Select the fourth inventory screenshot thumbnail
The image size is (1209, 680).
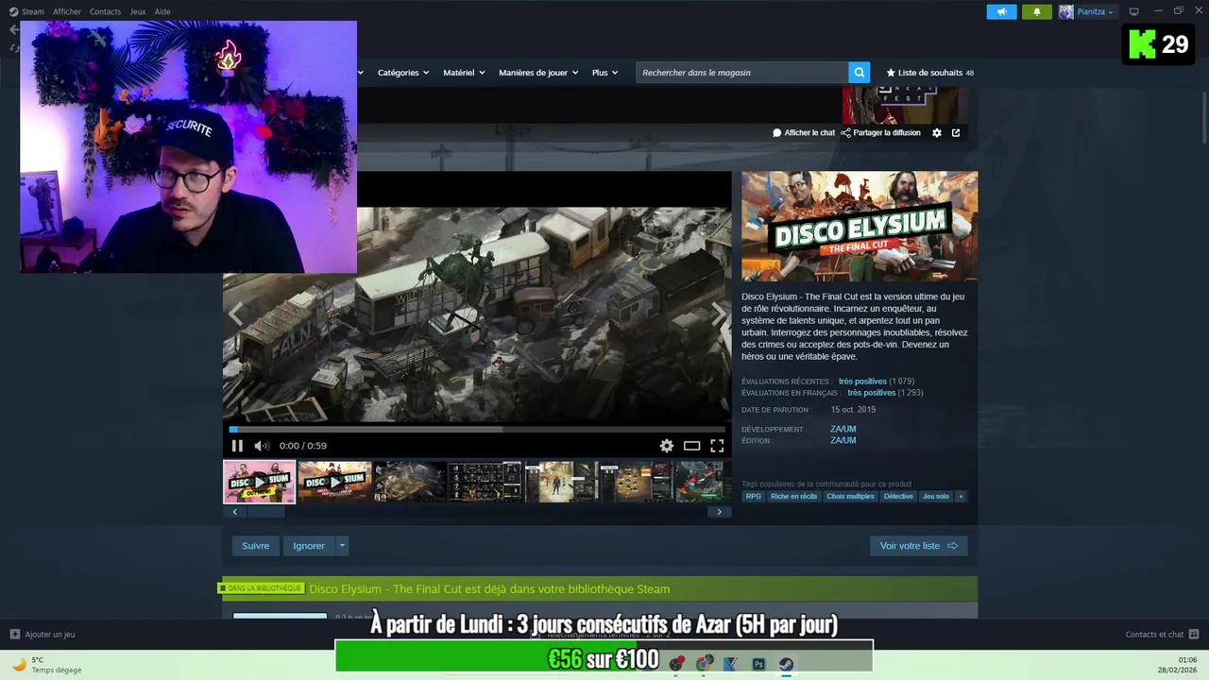pos(485,482)
